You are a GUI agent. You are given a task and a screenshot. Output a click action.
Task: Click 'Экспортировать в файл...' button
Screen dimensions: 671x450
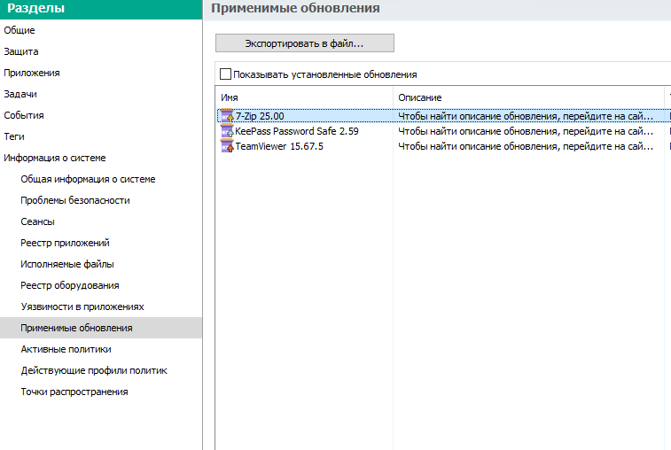[x=305, y=43]
